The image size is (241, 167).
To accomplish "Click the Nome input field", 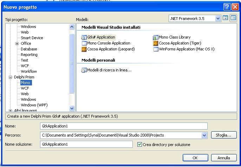I will [x=124, y=126].
